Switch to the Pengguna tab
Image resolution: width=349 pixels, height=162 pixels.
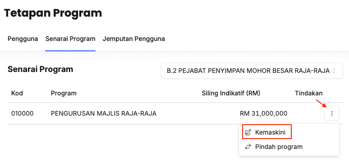(x=23, y=39)
